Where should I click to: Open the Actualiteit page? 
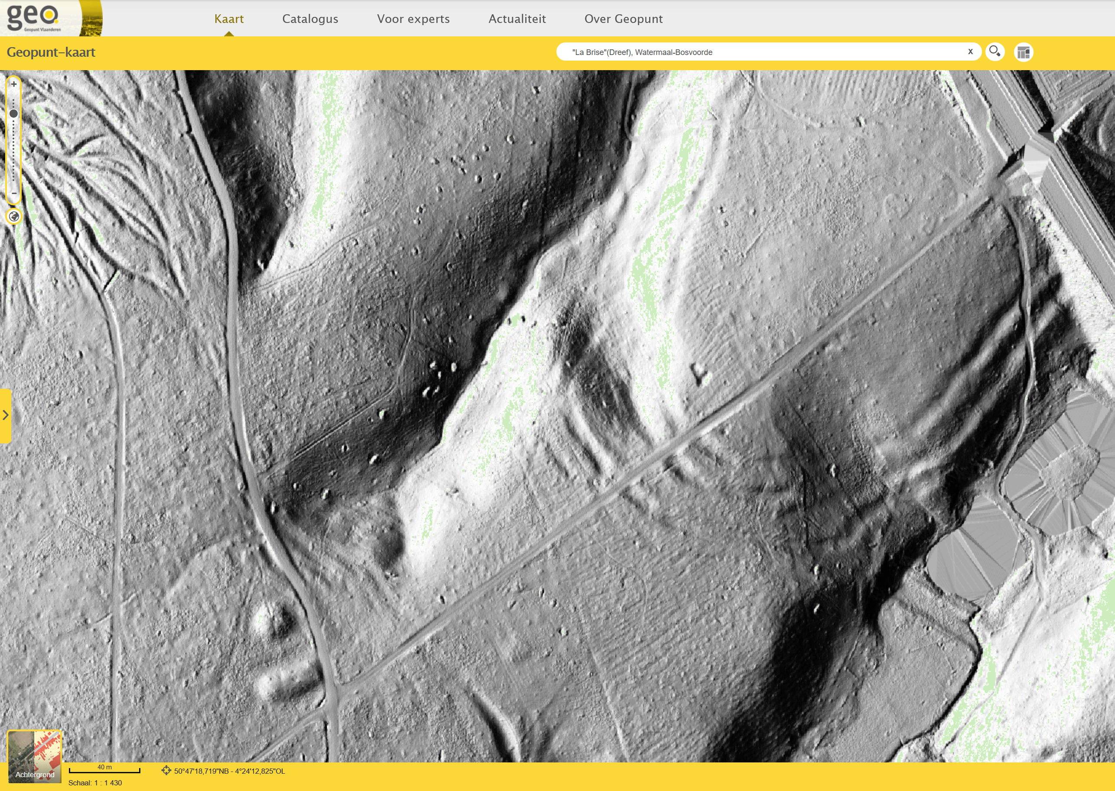click(517, 19)
